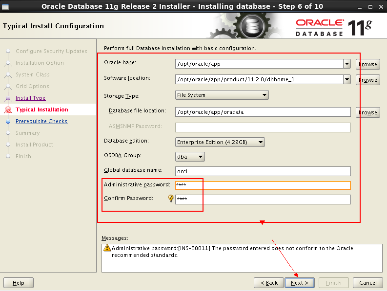Screen dimensions: 387x291
Task: Expand the Software location path dropdown
Action: tap(347, 79)
